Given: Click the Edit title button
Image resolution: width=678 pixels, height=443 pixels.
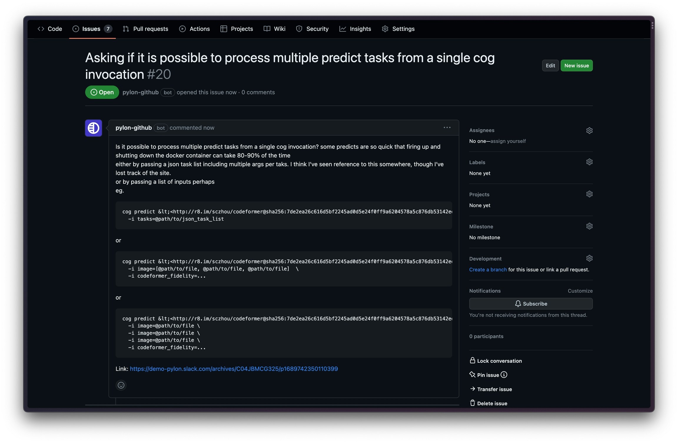Looking at the screenshot, I should (550, 66).
